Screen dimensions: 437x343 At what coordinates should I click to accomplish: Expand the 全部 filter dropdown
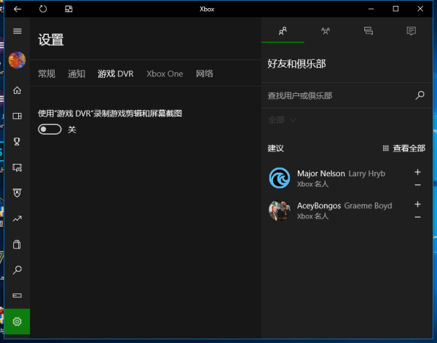click(x=282, y=119)
